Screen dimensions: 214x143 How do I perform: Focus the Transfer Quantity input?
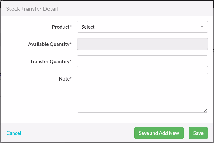(142, 61)
